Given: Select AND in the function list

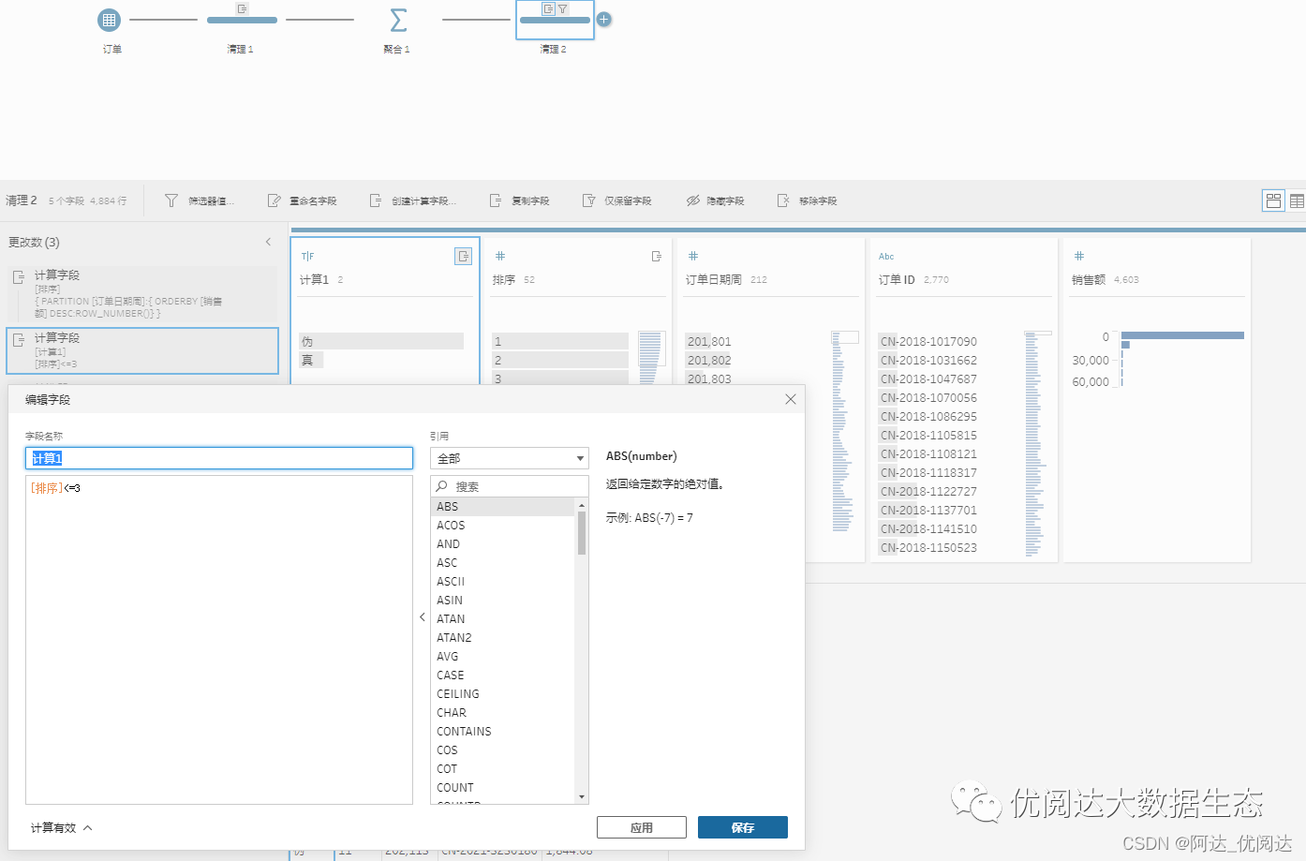Looking at the screenshot, I should (503, 543).
